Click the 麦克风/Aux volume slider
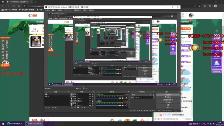Viewport: 224px width, 126px height. pyautogui.click(x=109, y=98)
